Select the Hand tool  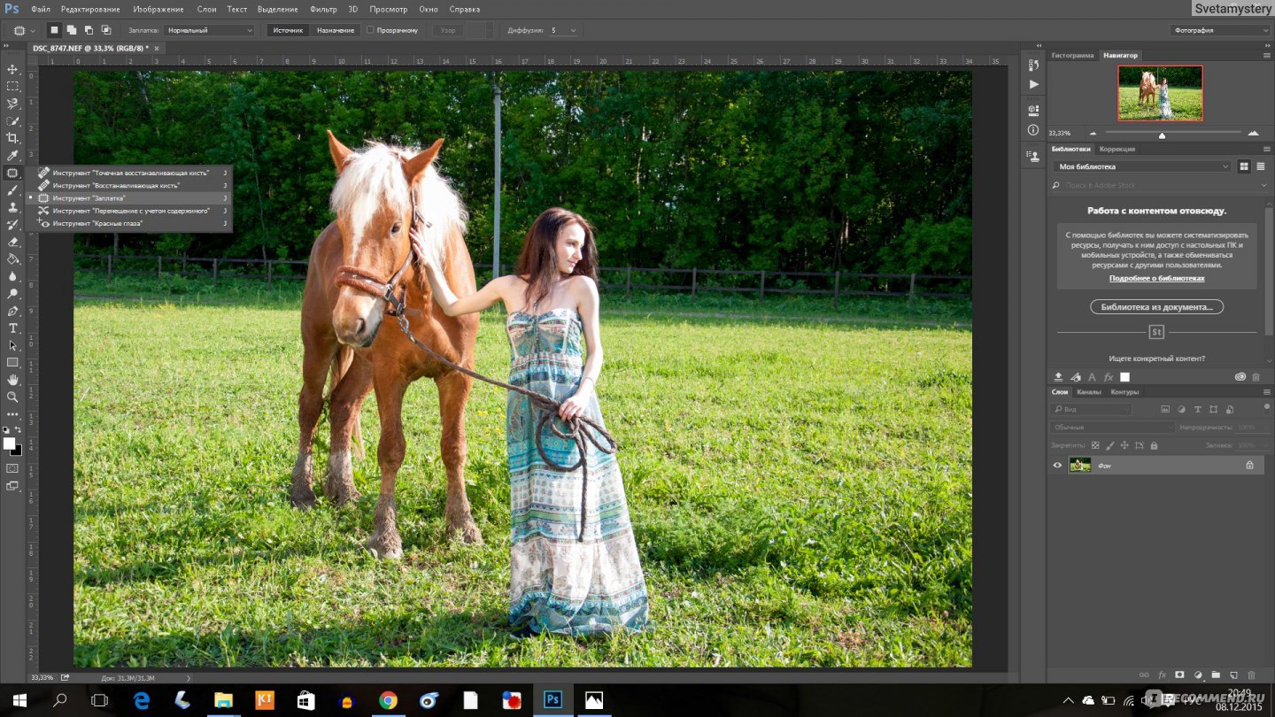coord(12,380)
